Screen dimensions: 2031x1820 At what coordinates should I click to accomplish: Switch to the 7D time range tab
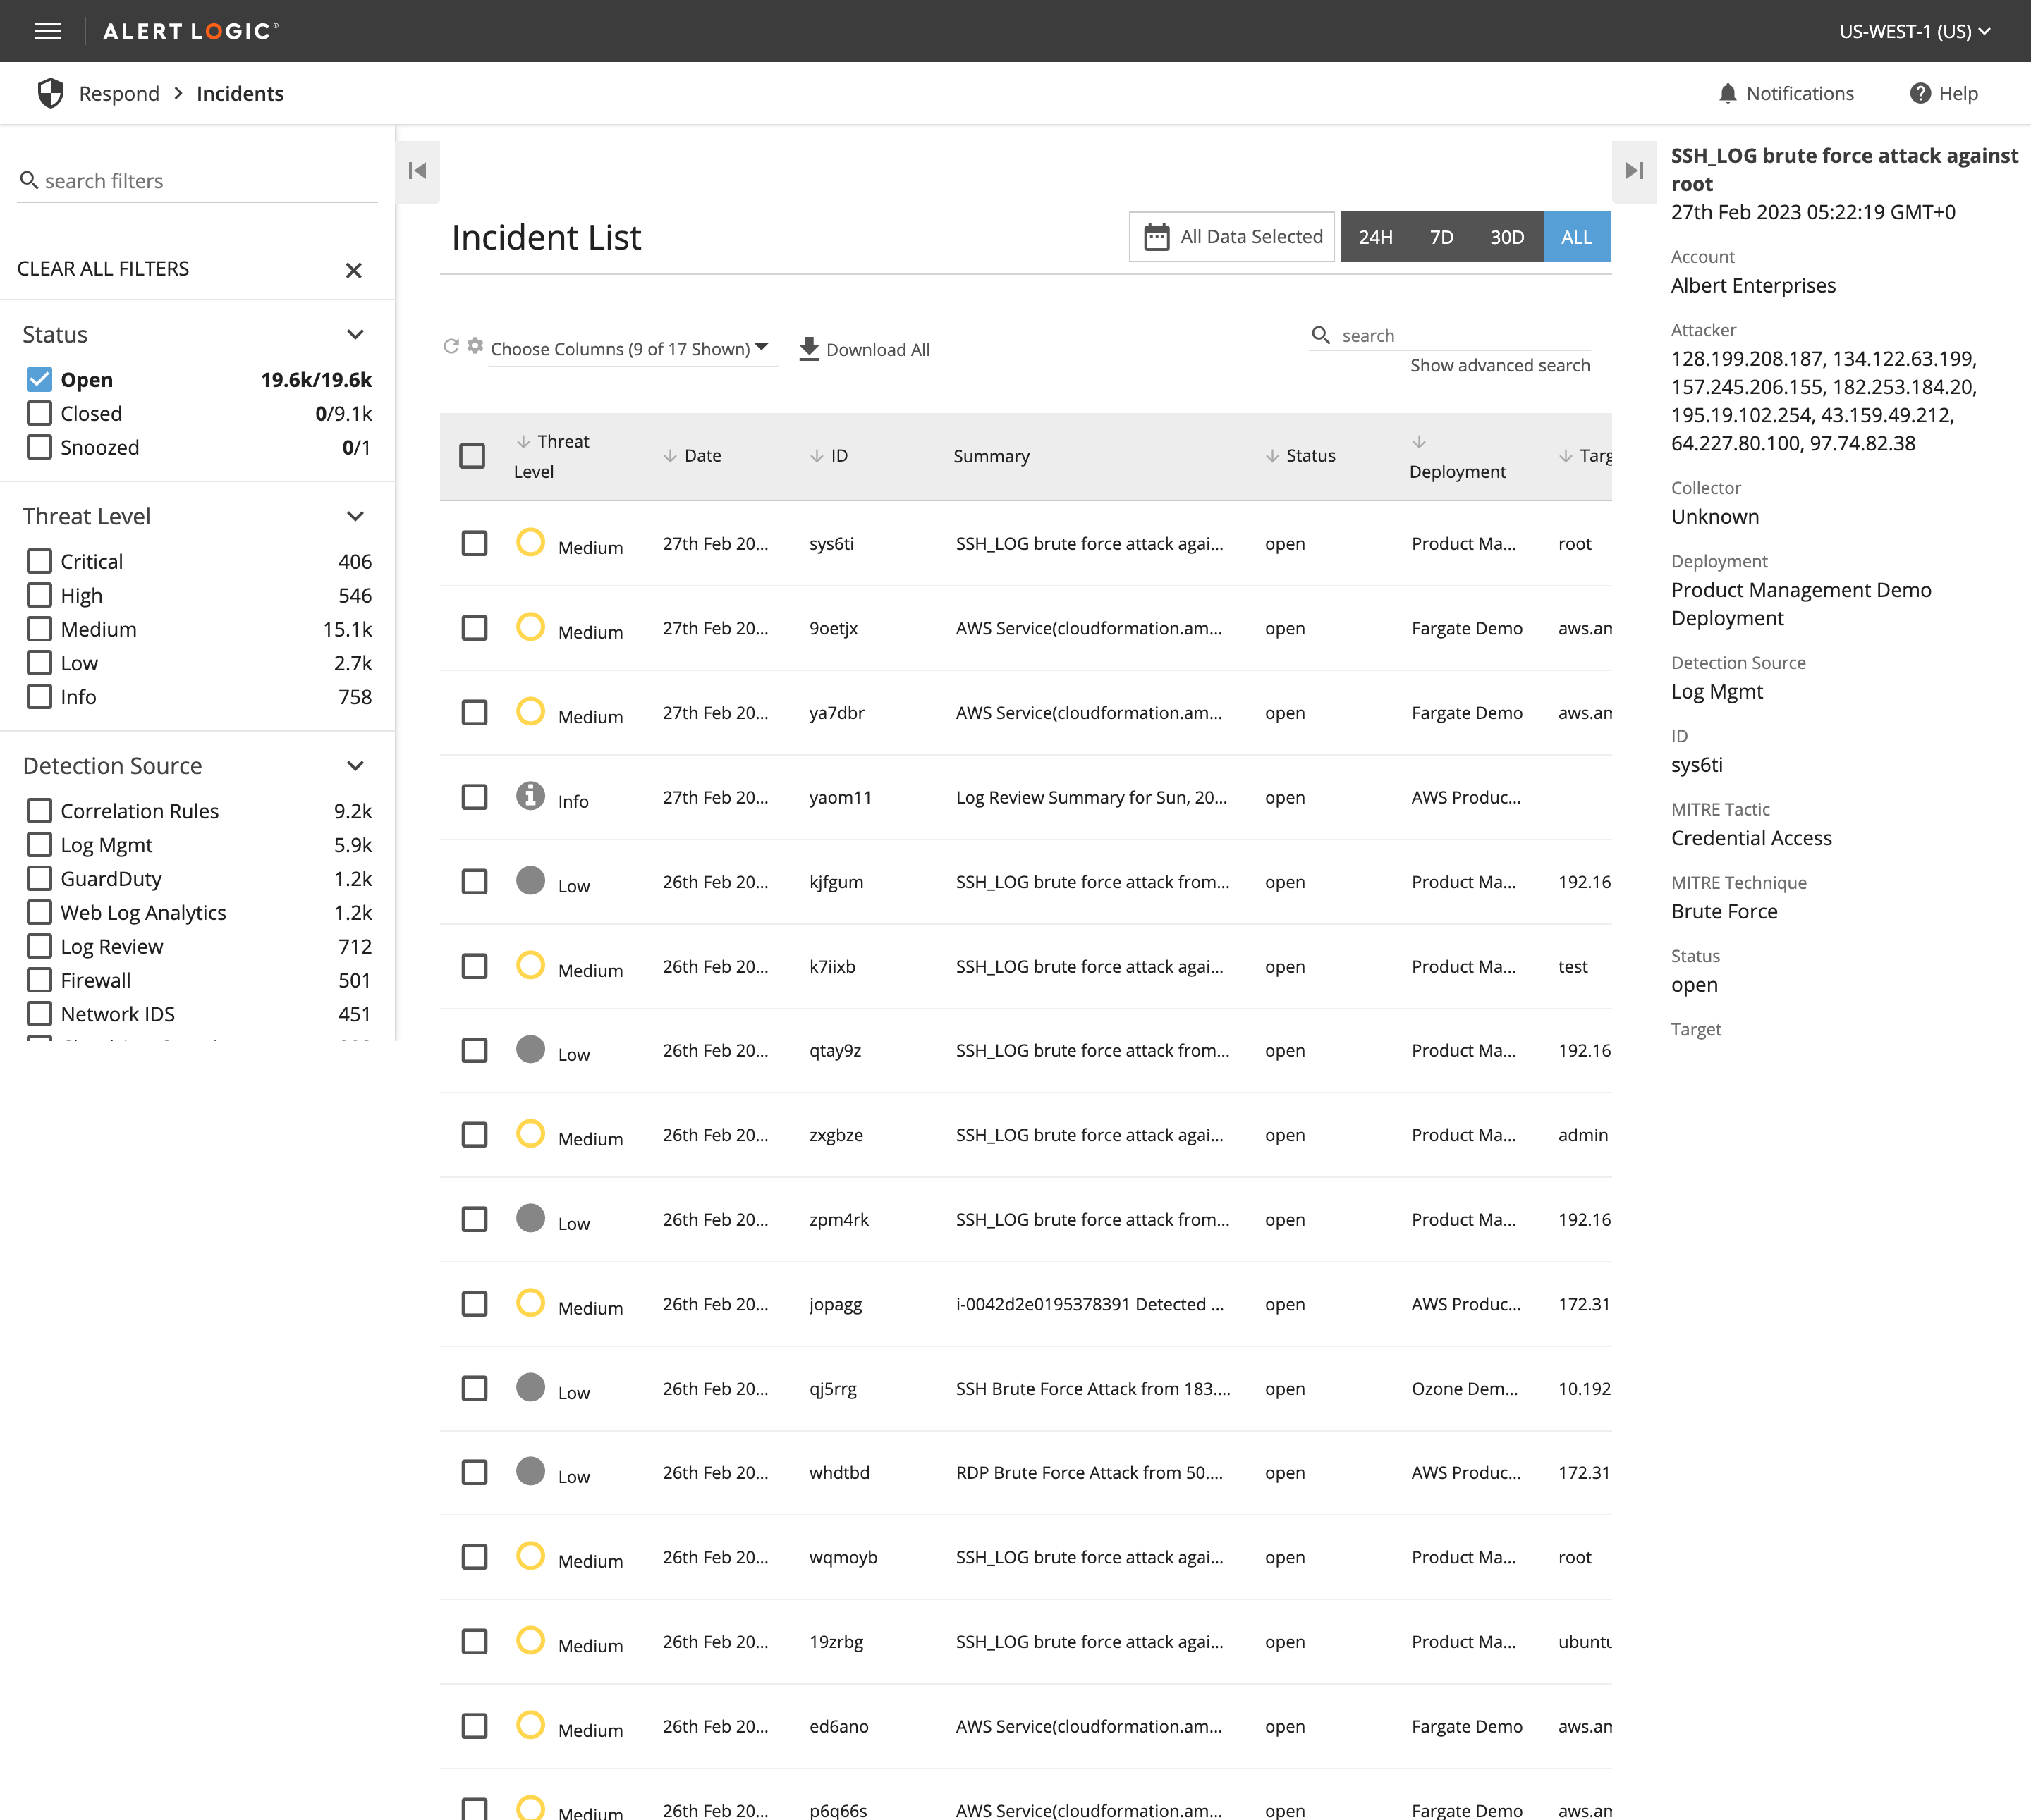coord(1441,237)
